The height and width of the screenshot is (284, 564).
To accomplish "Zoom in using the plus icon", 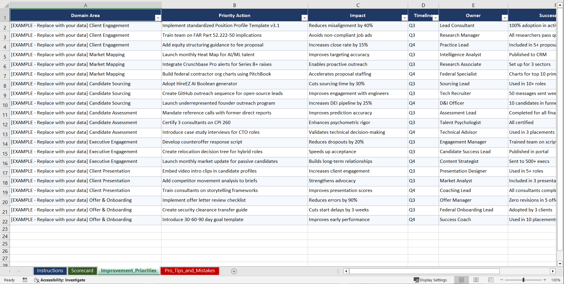I will pyautogui.click(x=545, y=280).
